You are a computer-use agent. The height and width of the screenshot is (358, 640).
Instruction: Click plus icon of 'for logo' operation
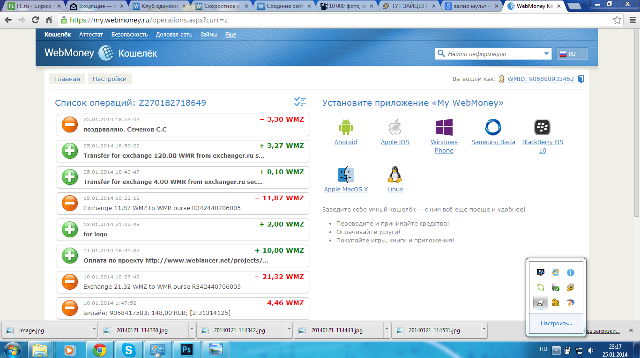[x=70, y=229]
